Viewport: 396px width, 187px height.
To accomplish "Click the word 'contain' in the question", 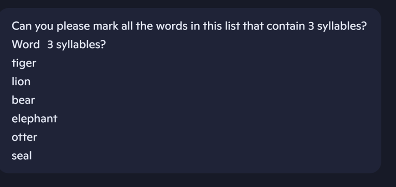I will [x=285, y=26].
